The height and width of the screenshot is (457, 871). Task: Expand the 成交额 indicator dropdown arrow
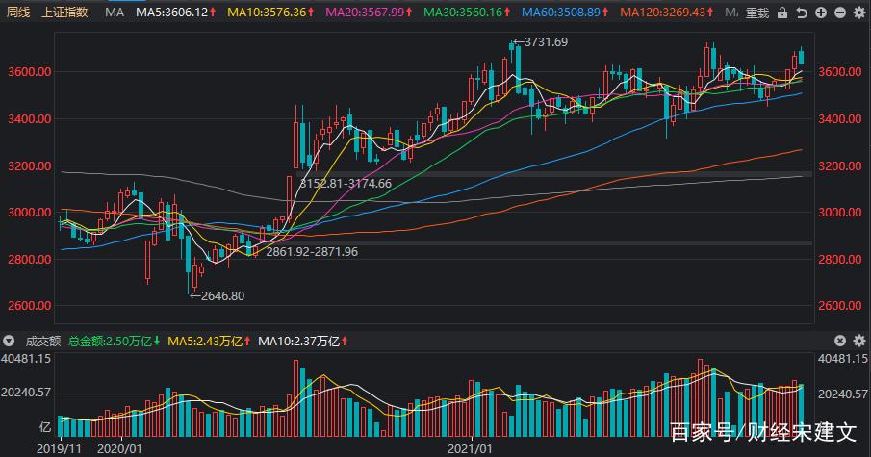(9, 341)
